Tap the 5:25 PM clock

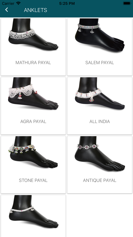tap(67, 3)
